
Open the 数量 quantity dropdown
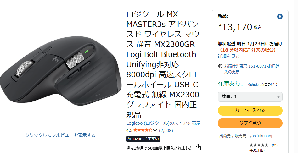pos(250,97)
